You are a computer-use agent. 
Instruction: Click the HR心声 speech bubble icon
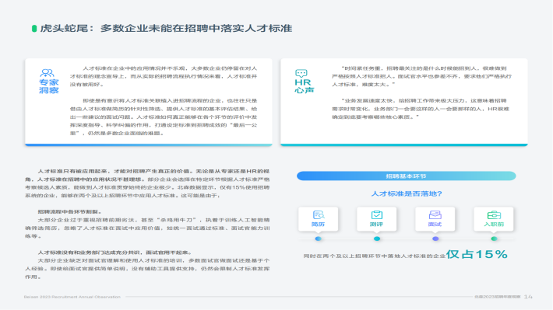301,73
